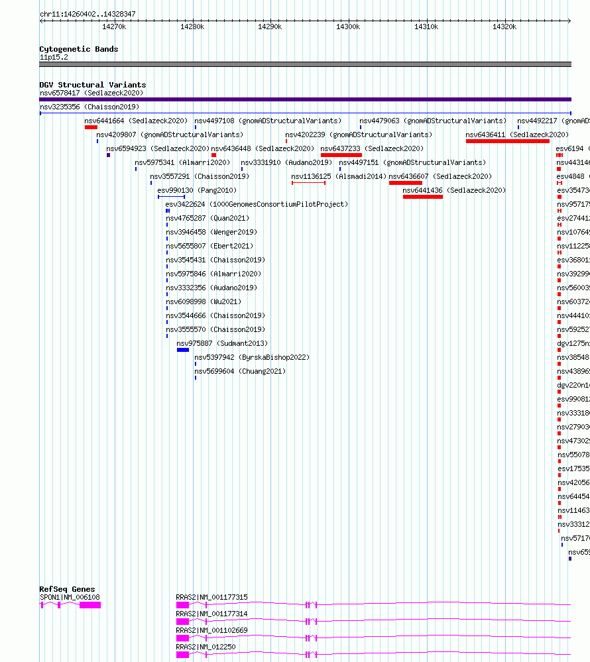Image resolution: width=590 pixels, height=662 pixels.
Task: Click the 14310k ruler position label
Action: pyautogui.click(x=426, y=27)
